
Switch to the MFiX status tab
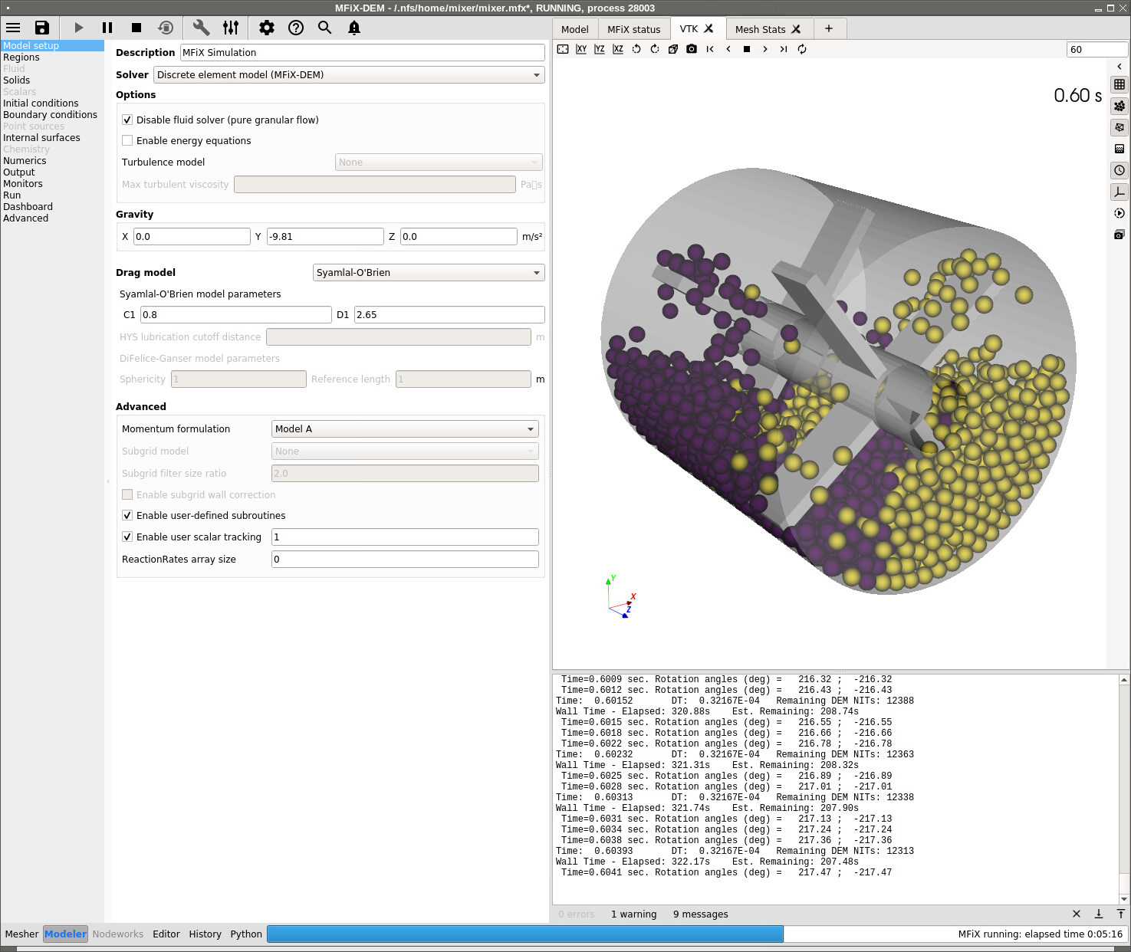pyautogui.click(x=633, y=29)
